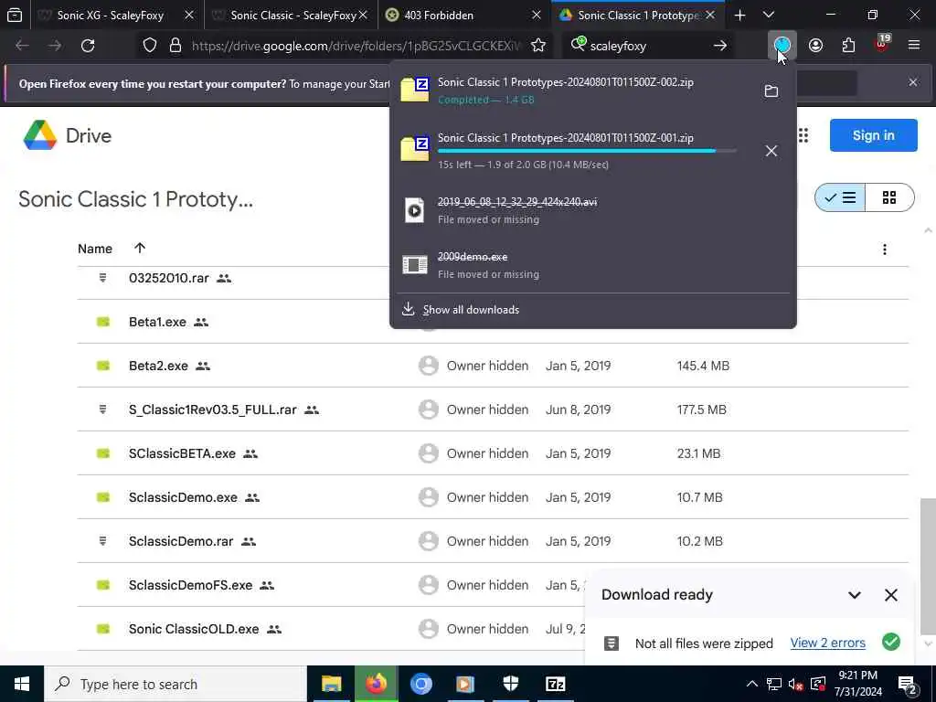Go back using the back arrow
936x702 pixels.
point(22,46)
